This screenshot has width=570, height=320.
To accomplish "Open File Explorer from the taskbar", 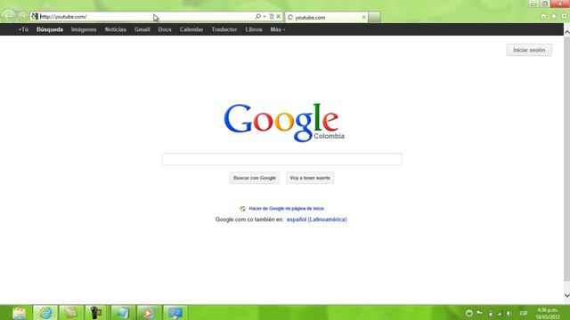I will click(x=20, y=313).
